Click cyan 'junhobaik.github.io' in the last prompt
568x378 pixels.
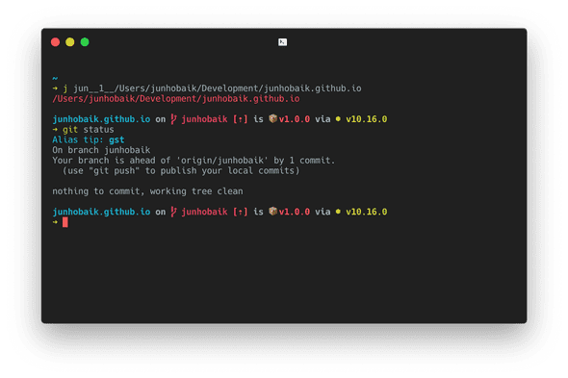click(x=101, y=212)
